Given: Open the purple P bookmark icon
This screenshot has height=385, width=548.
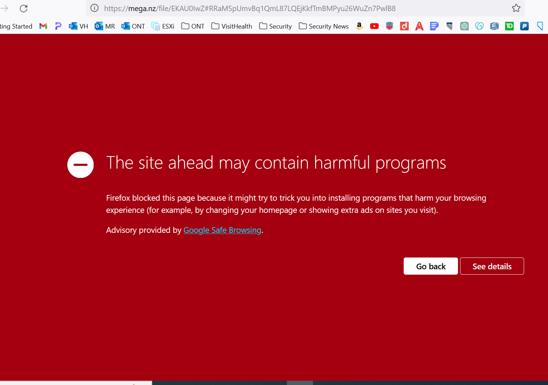Looking at the screenshot, I should 58,26.
